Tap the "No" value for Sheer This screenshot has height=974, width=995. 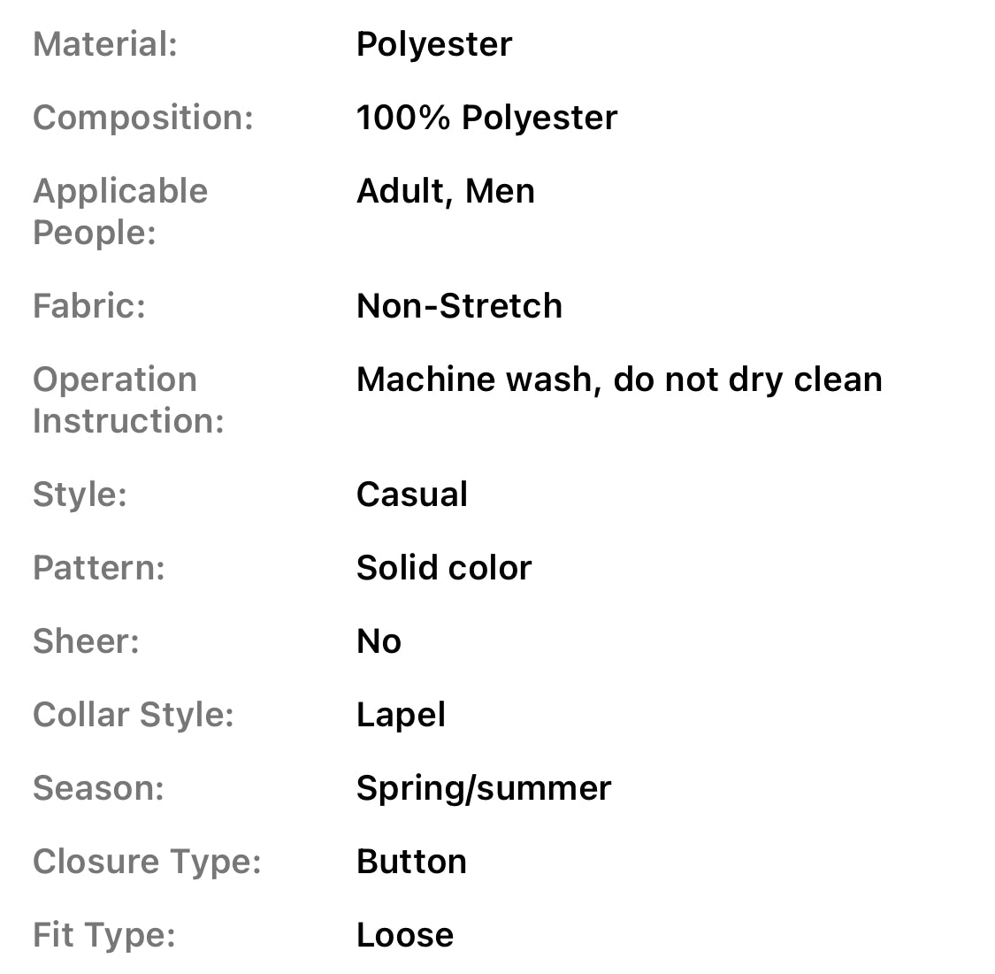click(x=379, y=641)
